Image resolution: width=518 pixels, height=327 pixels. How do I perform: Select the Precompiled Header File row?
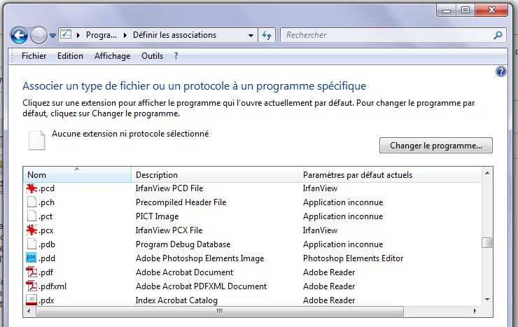[181, 202]
